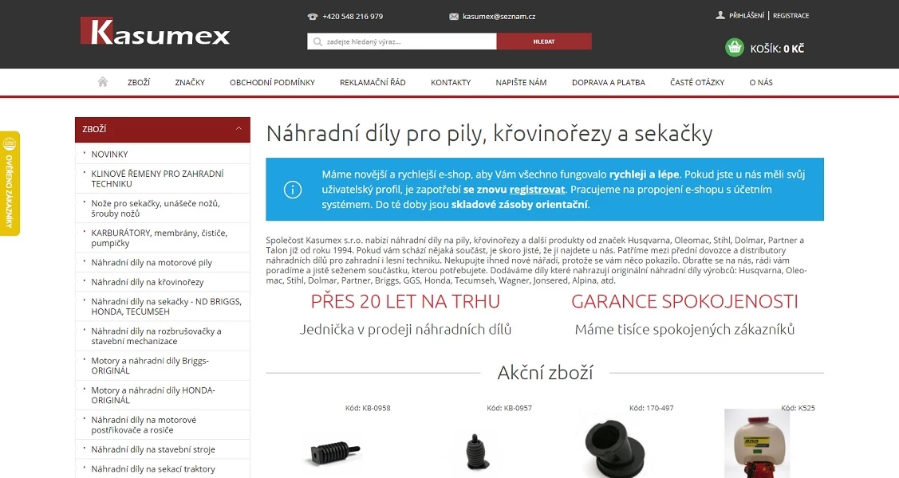The height and width of the screenshot is (478, 899).
Task: Open the Doprava a platba menu item
Action: click(609, 82)
